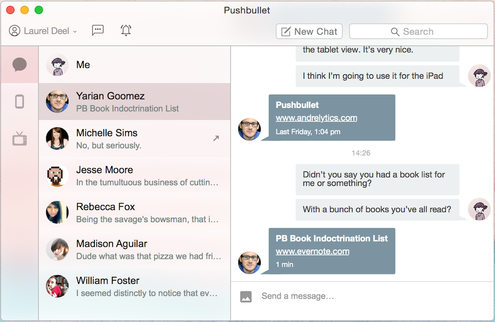Screen dimensions: 495x322
Task: Open the Laurel Deel account dropdown
Action: (x=43, y=31)
